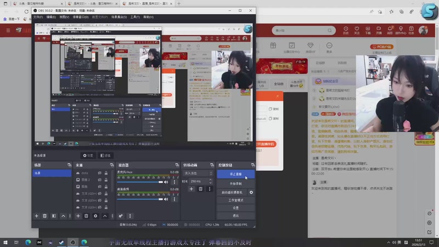Toggle the lock on the 图像 source
Screen dimensions: 439x247
106,187
